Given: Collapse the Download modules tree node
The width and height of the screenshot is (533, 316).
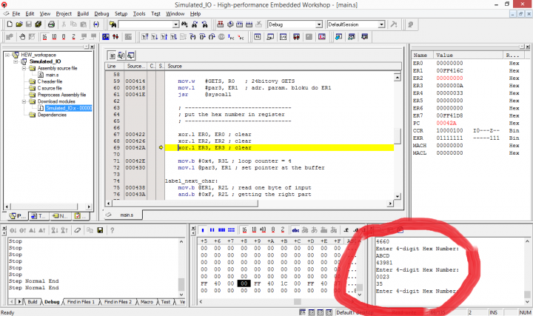Looking at the screenshot, I should (x=24, y=101).
